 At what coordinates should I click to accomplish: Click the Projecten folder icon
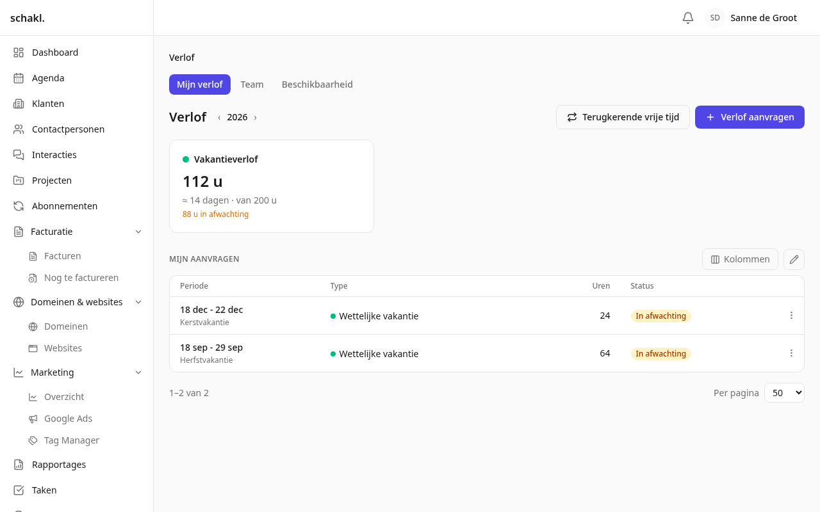click(x=19, y=180)
